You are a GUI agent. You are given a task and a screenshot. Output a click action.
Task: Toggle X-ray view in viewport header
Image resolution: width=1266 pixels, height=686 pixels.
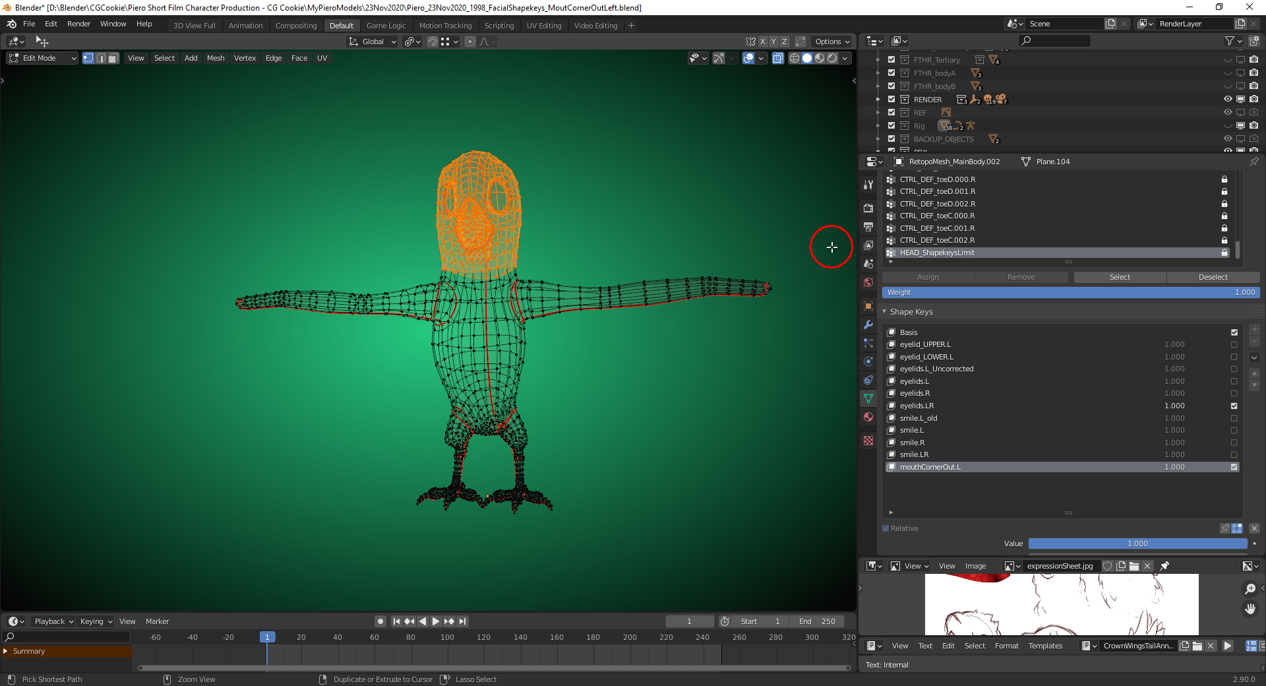(x=778, y=58)
